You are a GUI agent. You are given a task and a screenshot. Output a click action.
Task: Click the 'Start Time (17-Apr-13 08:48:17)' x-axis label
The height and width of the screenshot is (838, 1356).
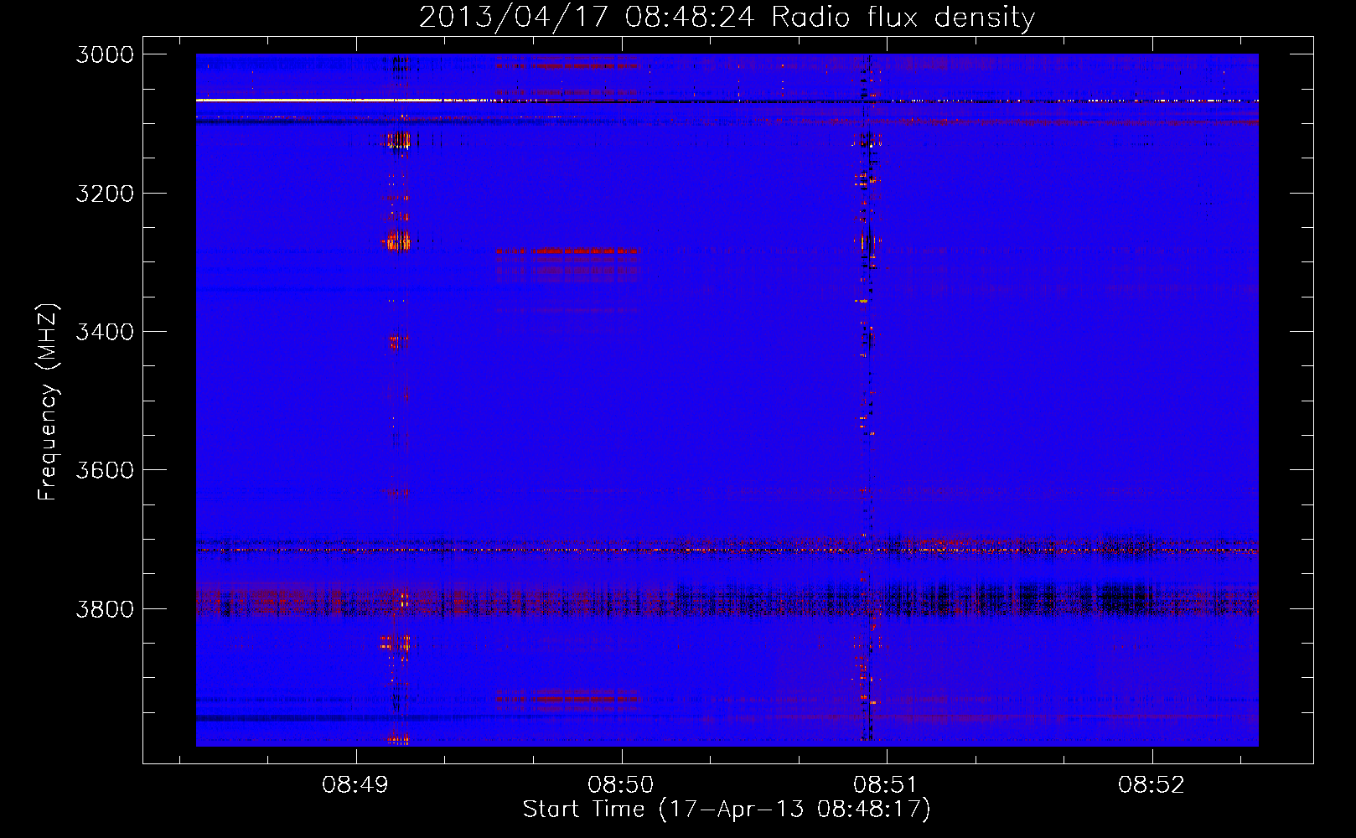click(x=727, y=810)
